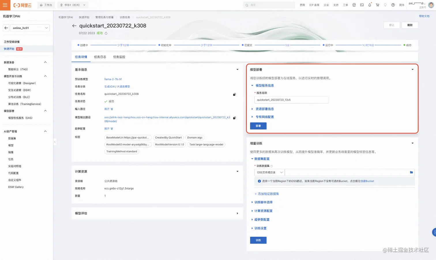
Task: Open the user avatar menu
Action: point(431,5)
